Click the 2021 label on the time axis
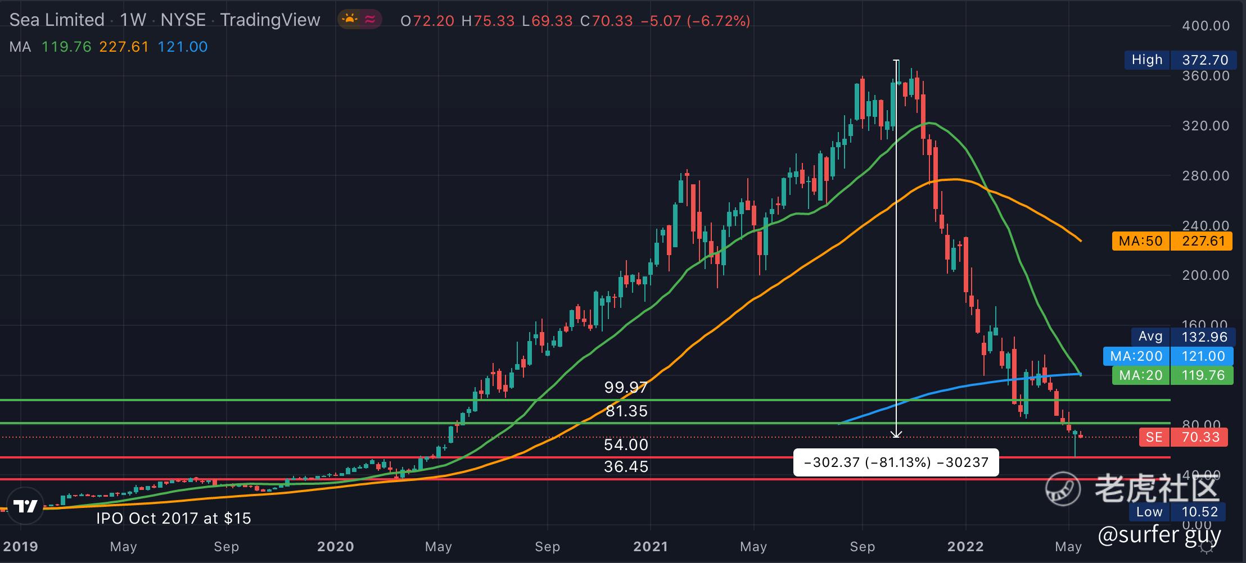The height and width of the screenshot is (563, 1246). [651, 547]
